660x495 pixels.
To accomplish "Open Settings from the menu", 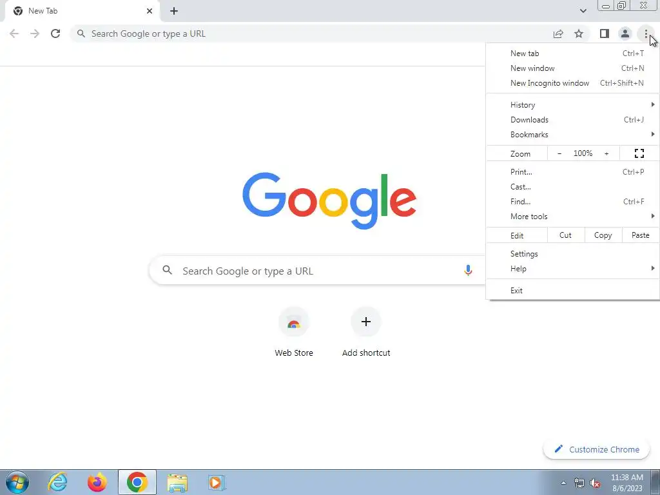I will (572, 254).
